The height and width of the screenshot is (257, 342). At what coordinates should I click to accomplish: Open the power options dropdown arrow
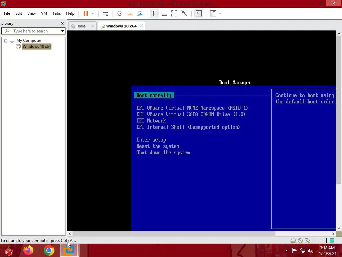pyautogui.click(x=93, y=13)
